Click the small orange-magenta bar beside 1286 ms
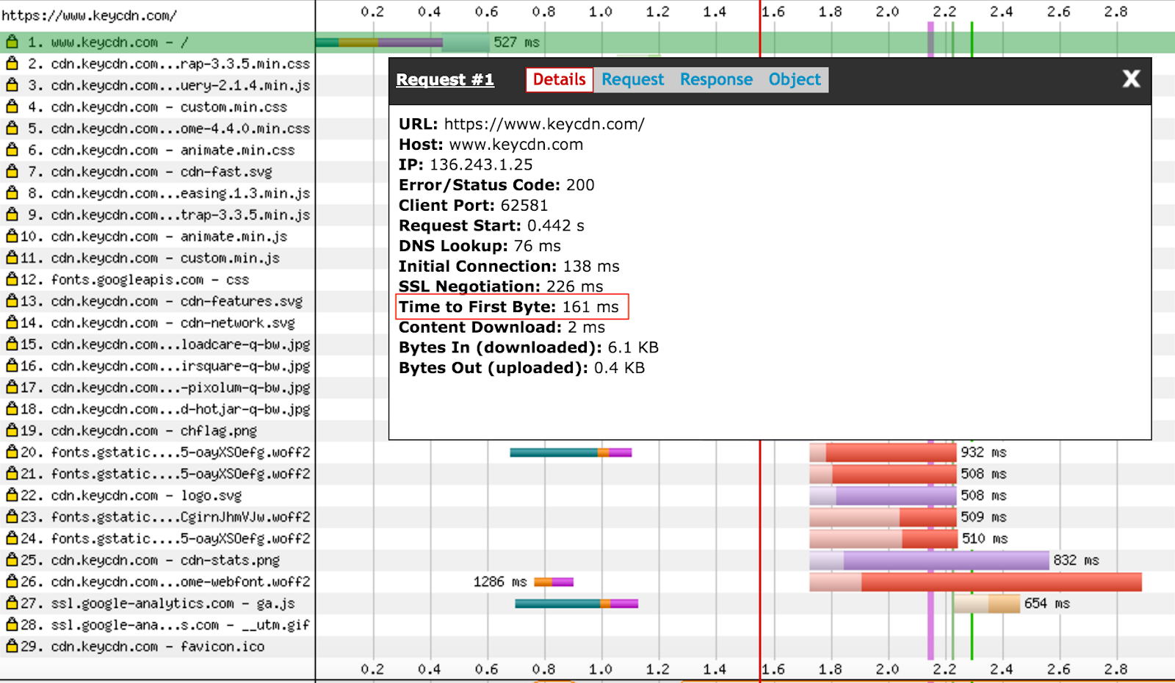Screen dimensions: 1175x683 [x=554, y=582]
